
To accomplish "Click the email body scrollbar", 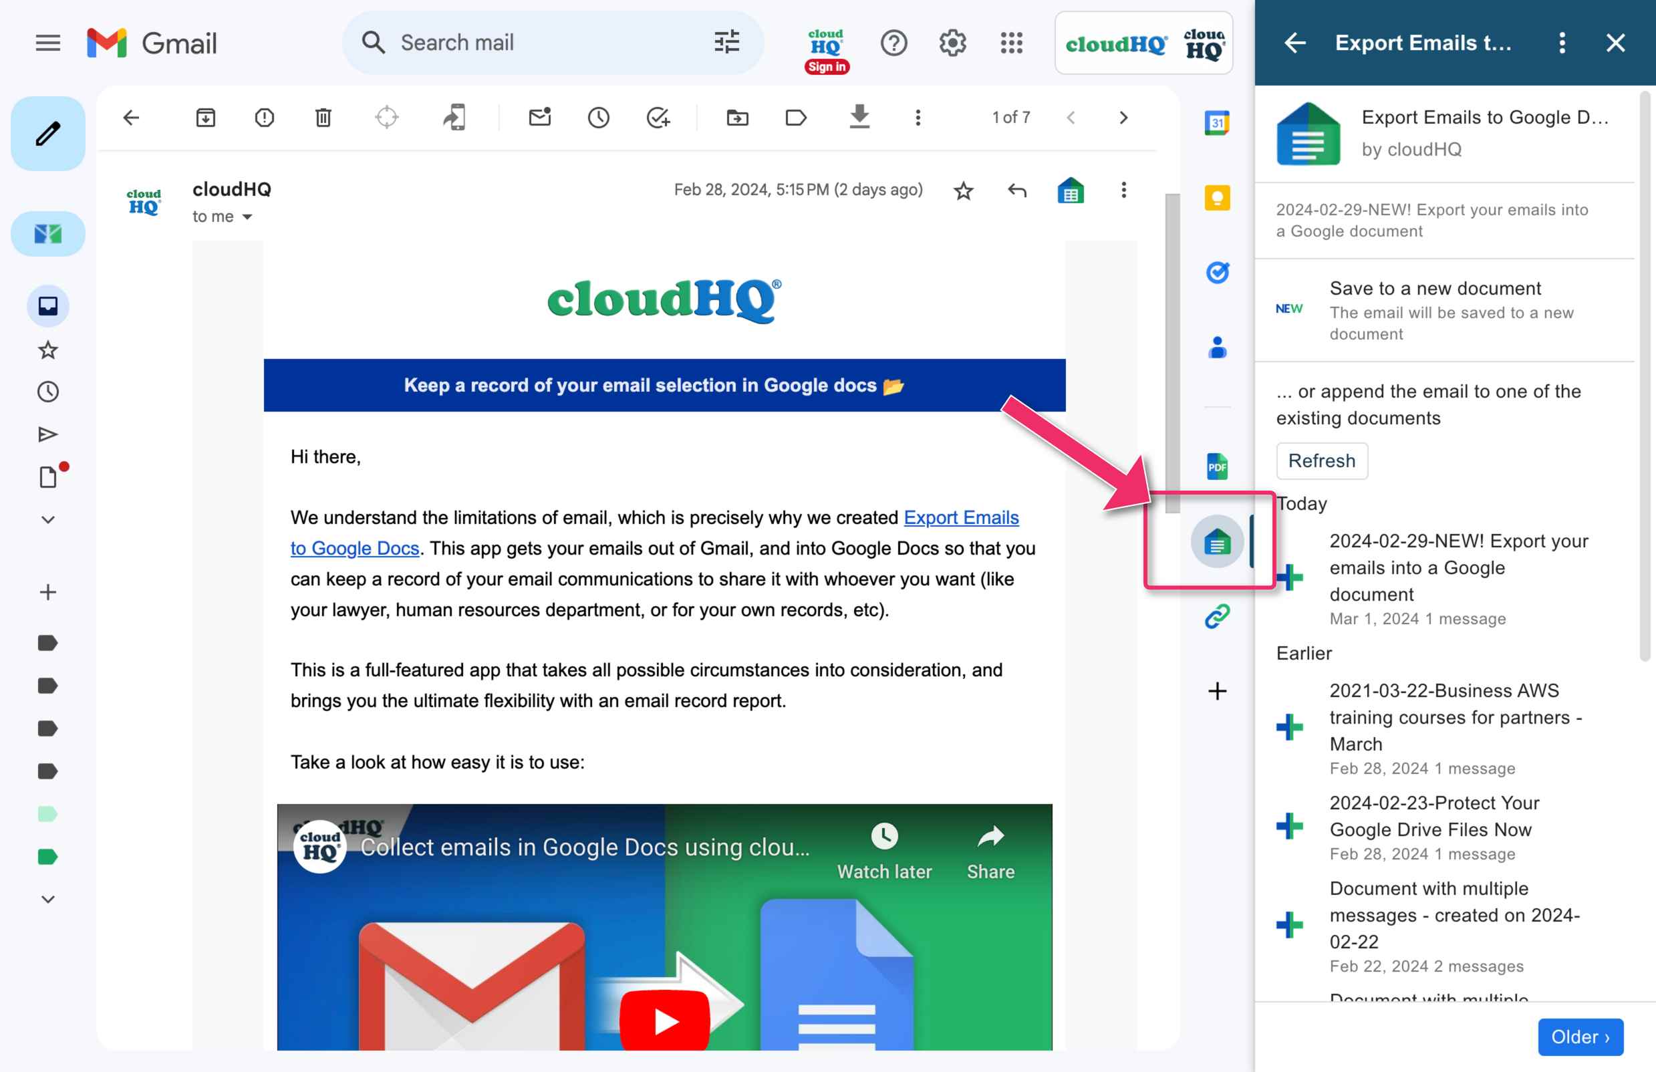I will point(1172,353).
